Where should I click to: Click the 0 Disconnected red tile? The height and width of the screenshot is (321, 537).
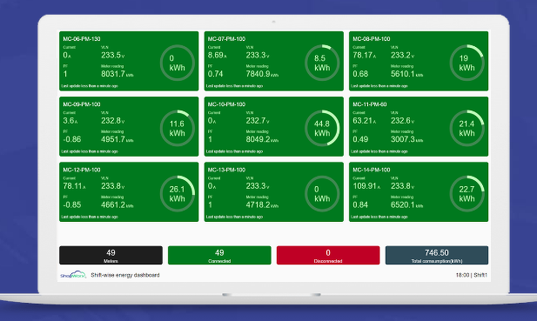[328, 256]
